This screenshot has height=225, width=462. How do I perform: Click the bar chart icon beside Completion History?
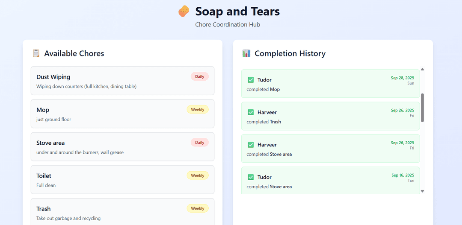(246, 53)
